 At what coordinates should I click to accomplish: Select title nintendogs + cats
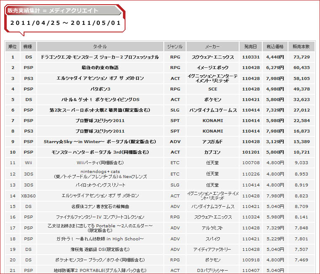click(100, 174)
